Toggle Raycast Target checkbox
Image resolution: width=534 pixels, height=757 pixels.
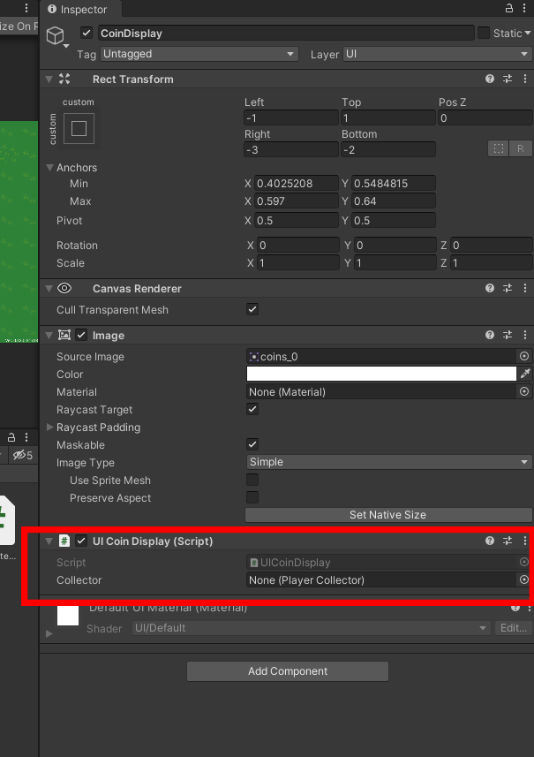[x=252, y=409]
